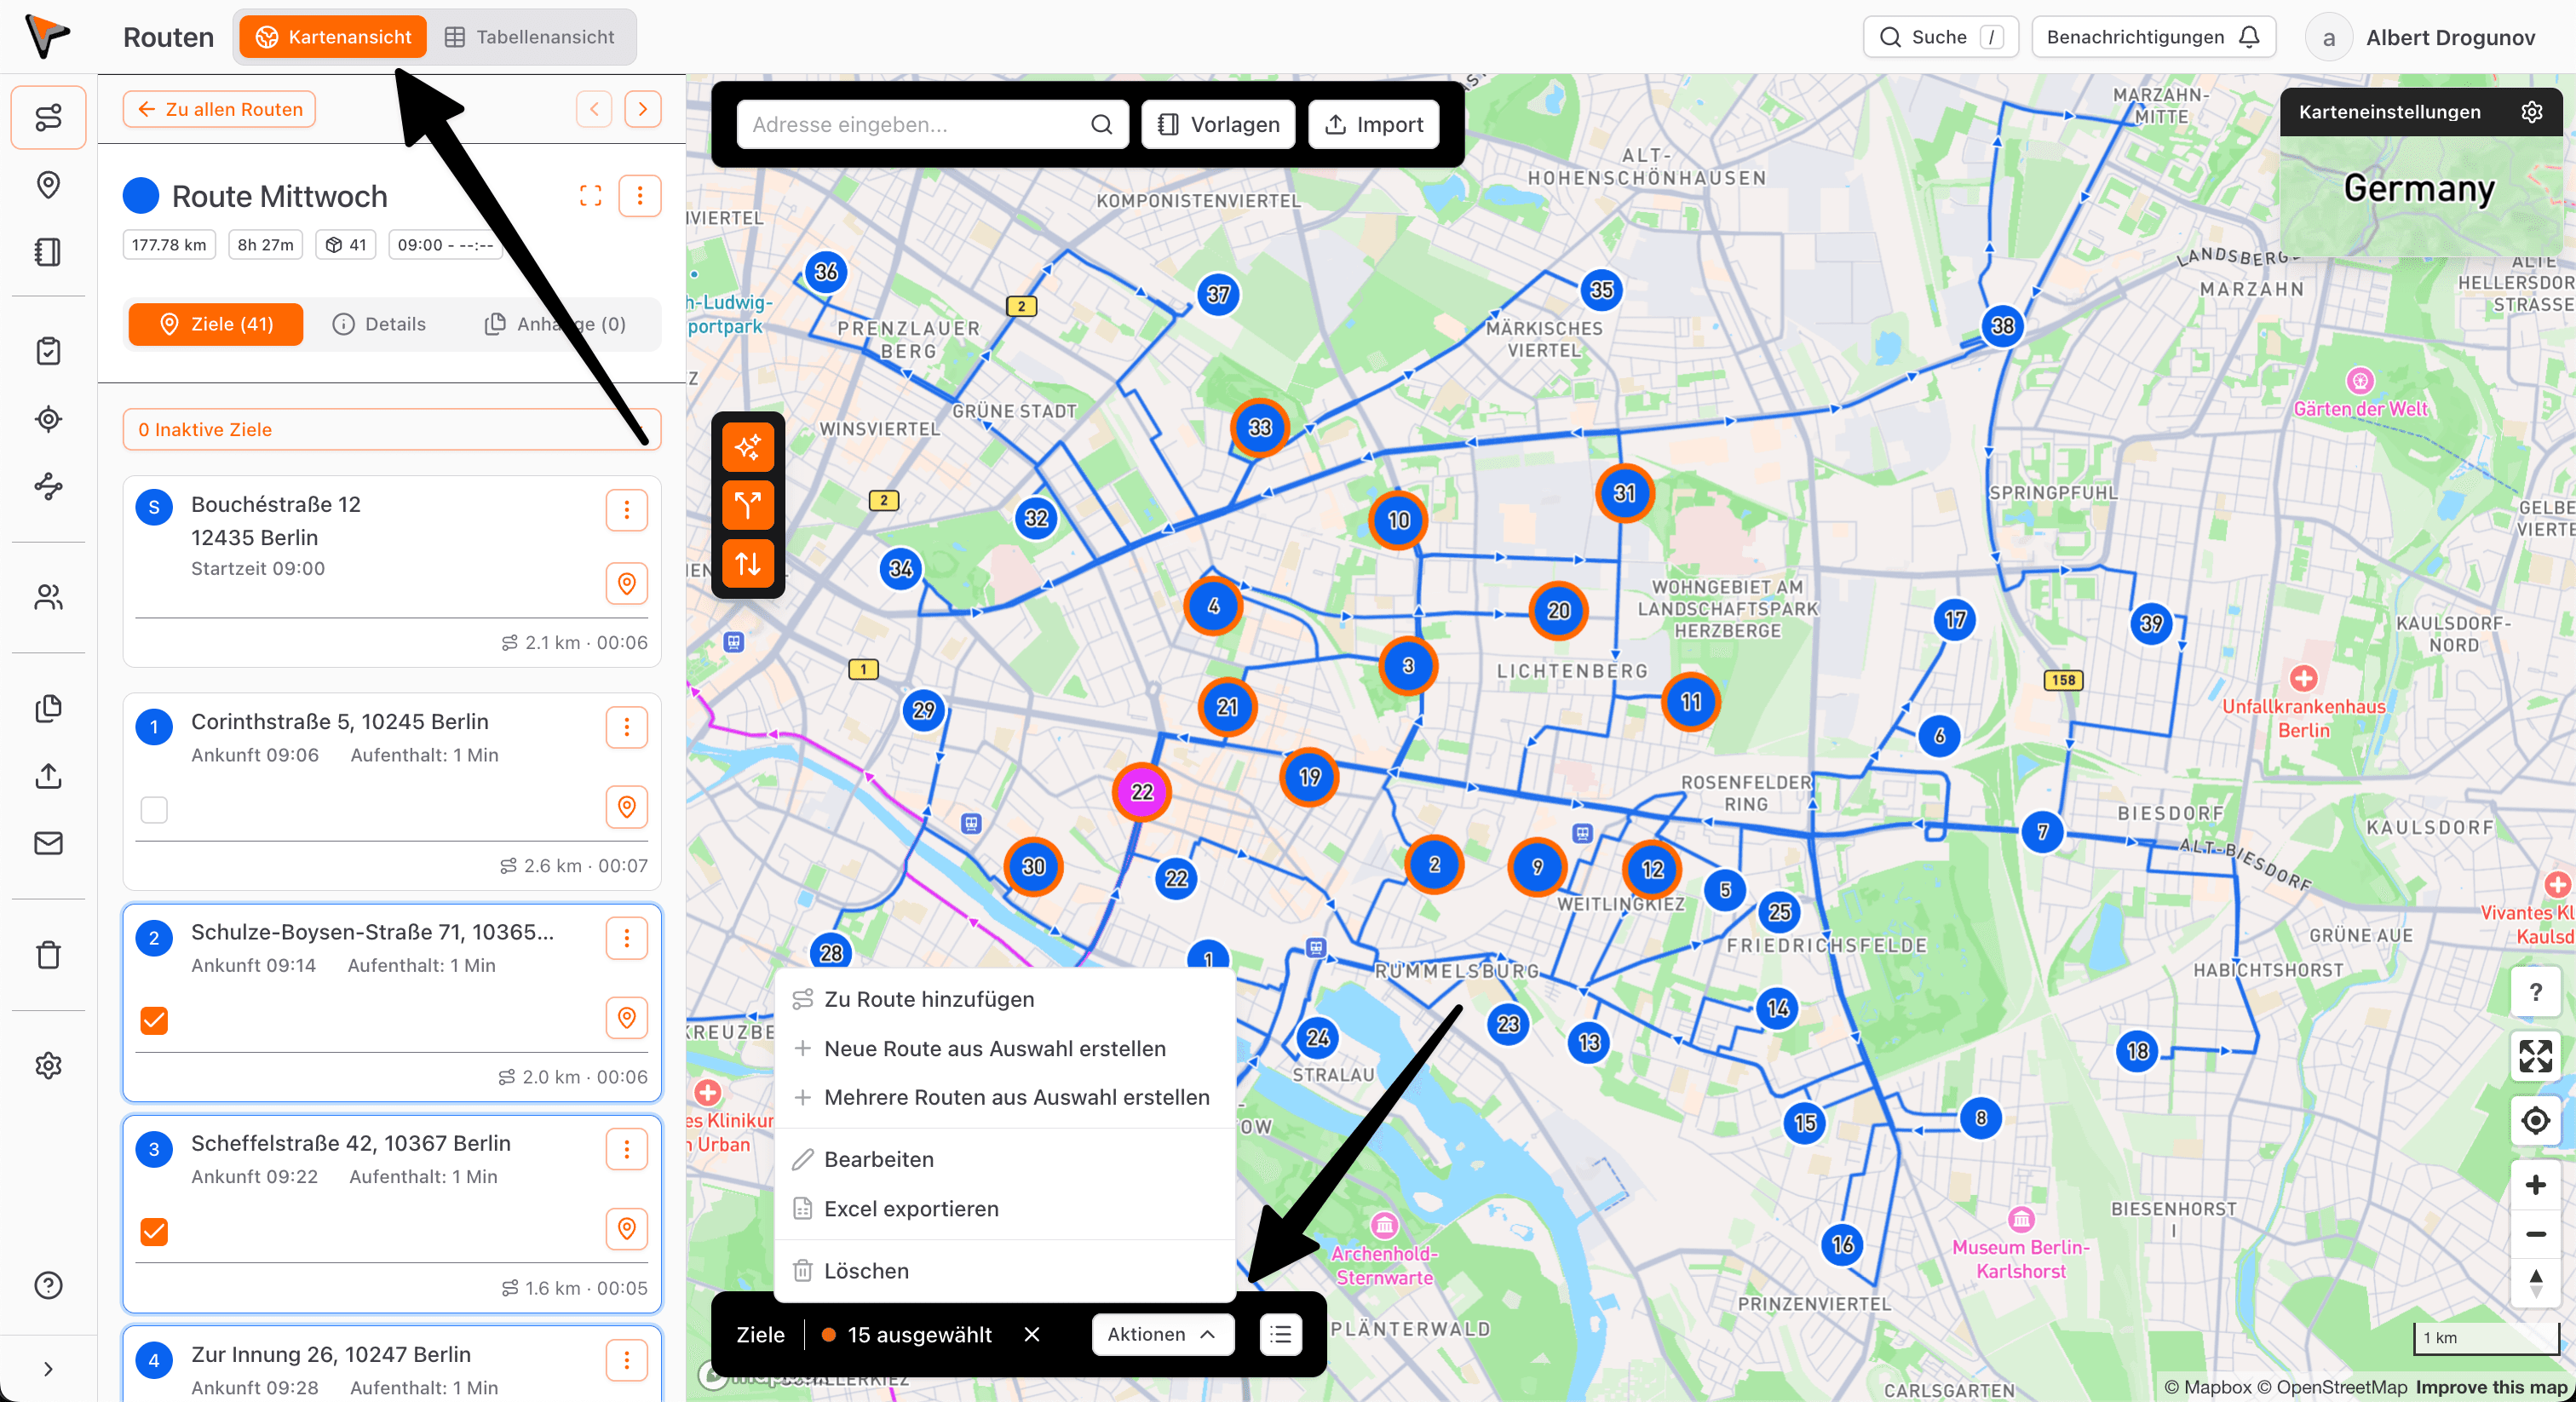Click the fullscreen map icon
2576x1402 pixels.
(2535, 1056)
